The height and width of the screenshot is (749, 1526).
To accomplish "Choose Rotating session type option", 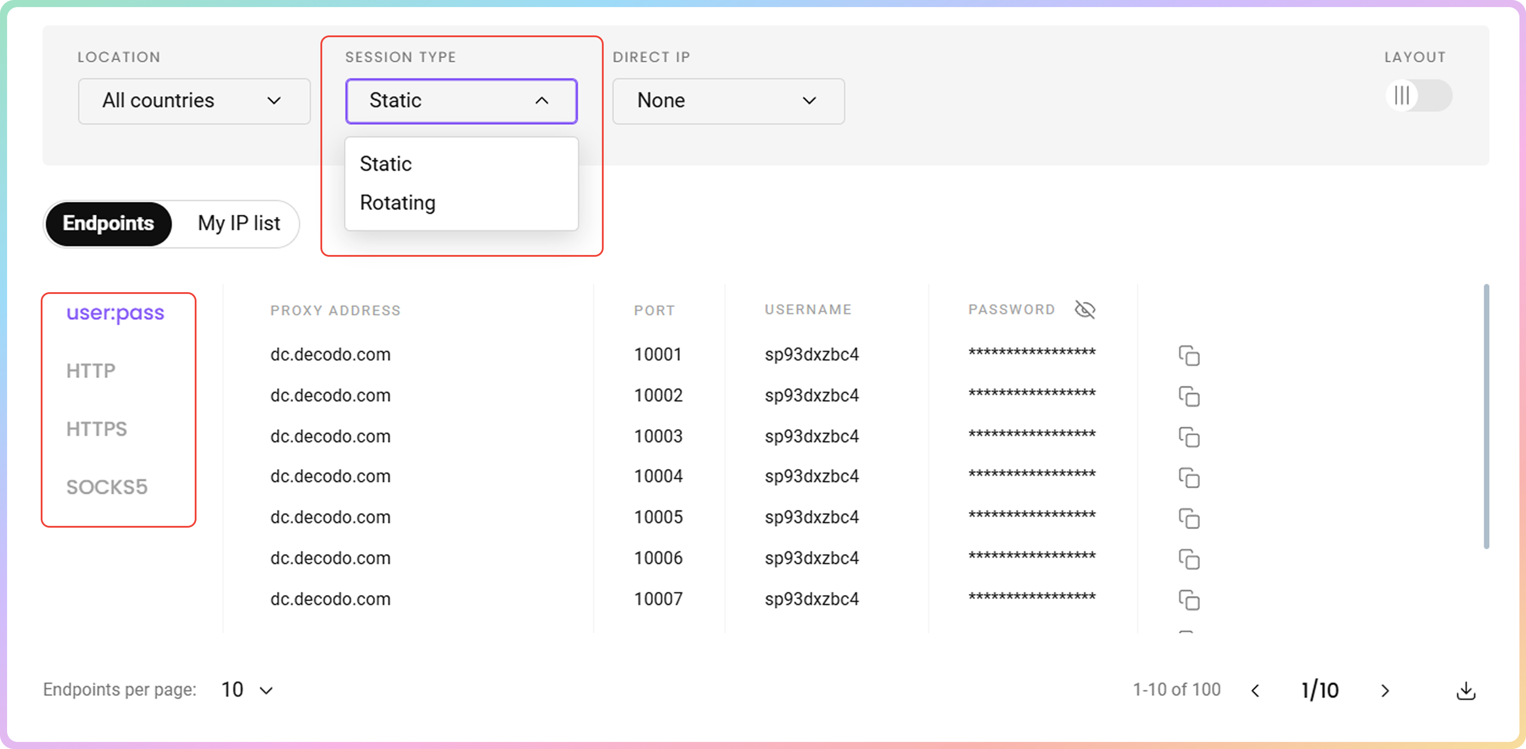I will [x=397, y=203].
